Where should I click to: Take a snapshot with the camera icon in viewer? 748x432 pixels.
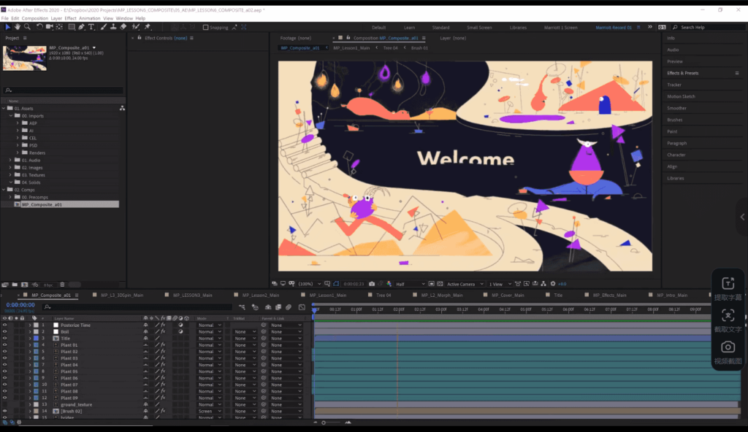click(x=372, y=284)
